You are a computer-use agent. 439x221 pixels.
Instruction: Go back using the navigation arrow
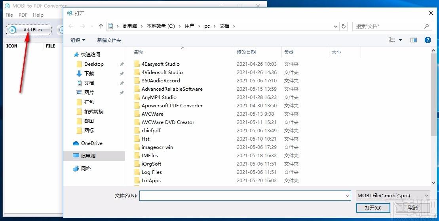click(x=71, y=26)
